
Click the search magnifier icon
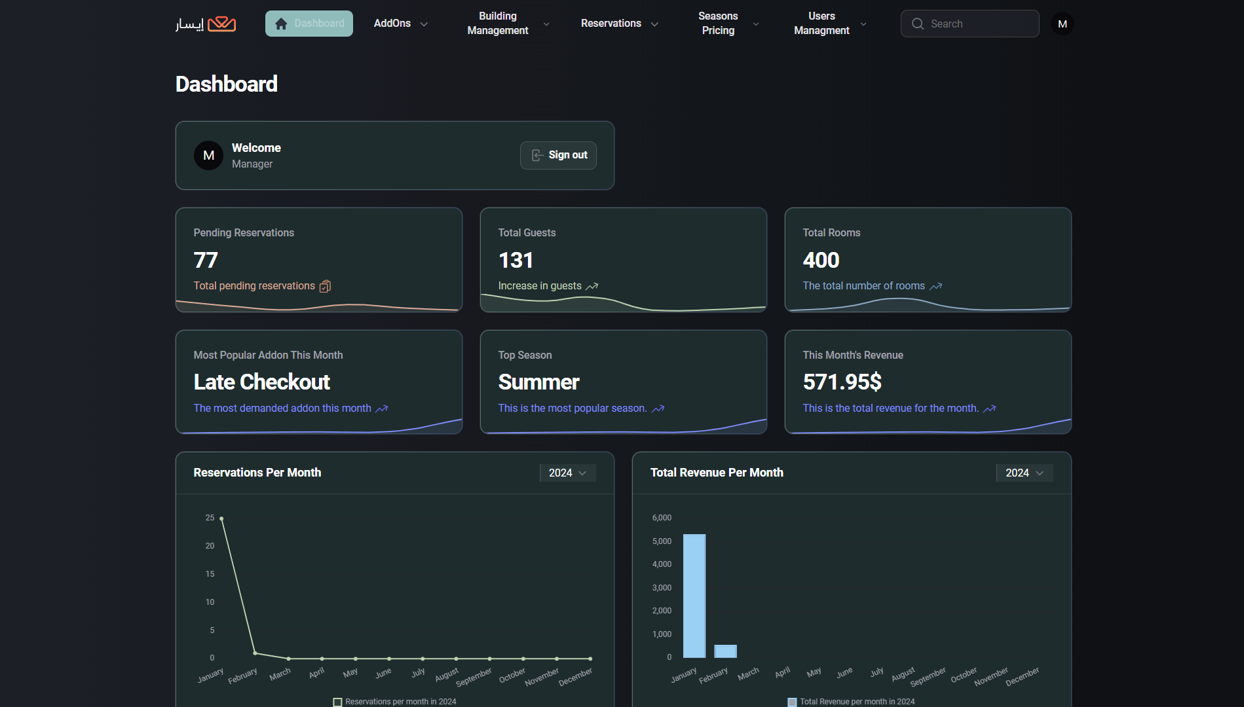pyautogui.click(x=918, y=24)
